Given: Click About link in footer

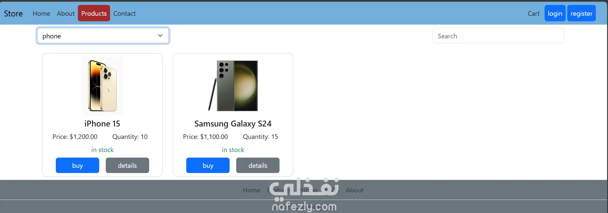Looking at the screenshot, I should [x=355, y=190].
